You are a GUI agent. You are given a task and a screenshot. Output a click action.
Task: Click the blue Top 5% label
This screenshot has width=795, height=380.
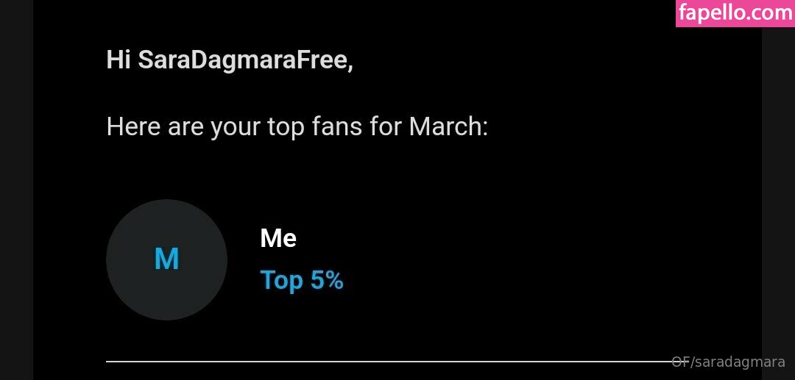tap(302, 281)
